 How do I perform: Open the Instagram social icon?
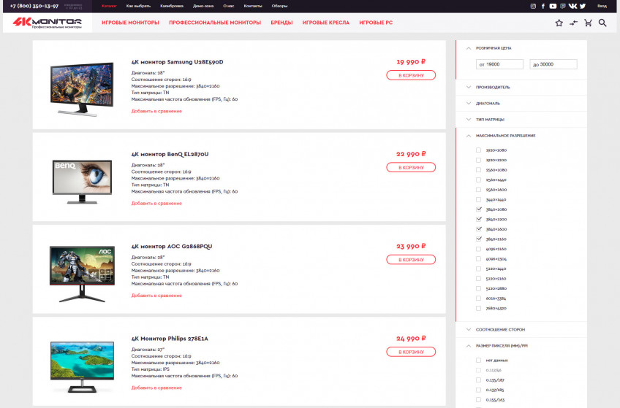point(533,6)
